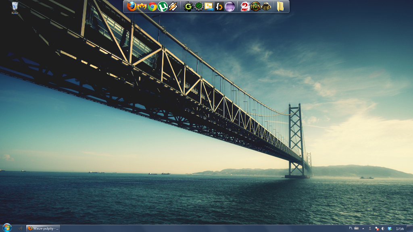
Task: Show hidden system tray icons
Action: (363, 228)
